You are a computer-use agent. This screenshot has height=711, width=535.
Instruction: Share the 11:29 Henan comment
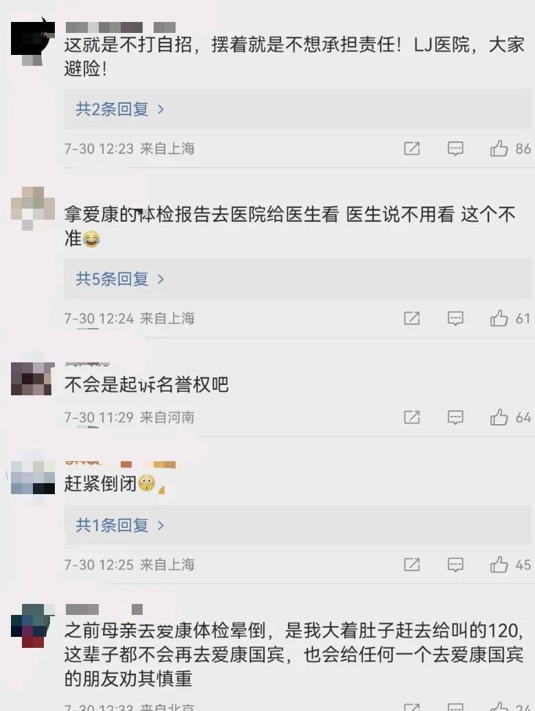(412, 417)
